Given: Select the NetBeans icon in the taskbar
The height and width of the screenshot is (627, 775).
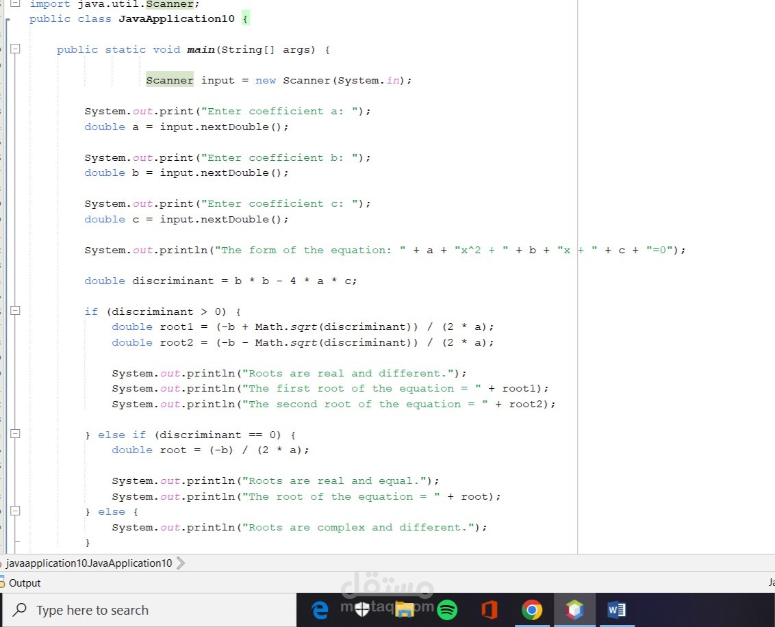Looking at the screenshot, I should tap(575, 609).
